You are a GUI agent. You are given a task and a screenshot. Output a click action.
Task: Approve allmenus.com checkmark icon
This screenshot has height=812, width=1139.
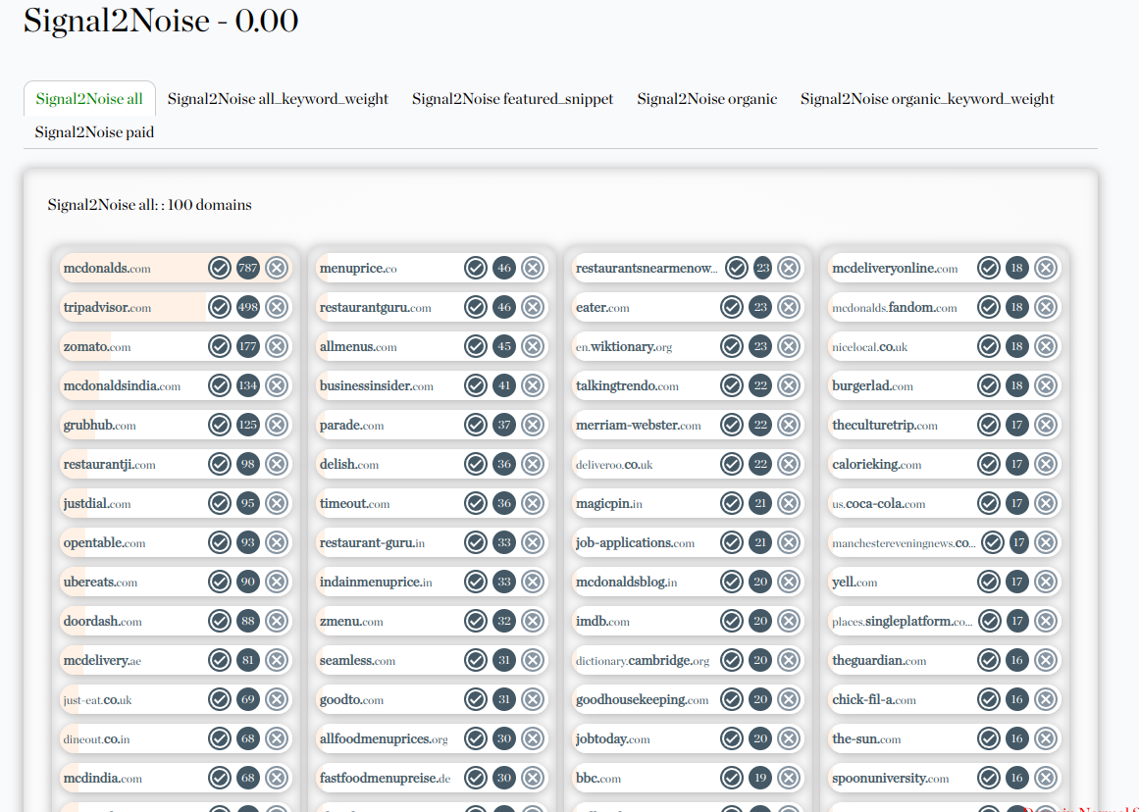tap(476, 346)
